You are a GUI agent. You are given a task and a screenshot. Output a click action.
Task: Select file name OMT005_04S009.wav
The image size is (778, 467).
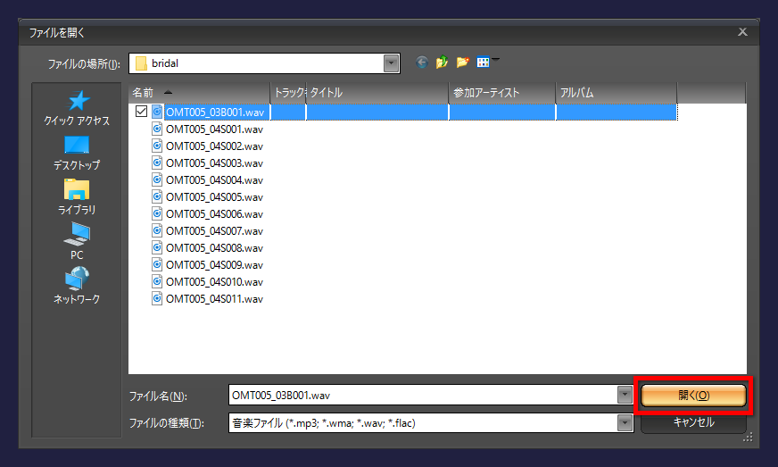tap(214, 265)
